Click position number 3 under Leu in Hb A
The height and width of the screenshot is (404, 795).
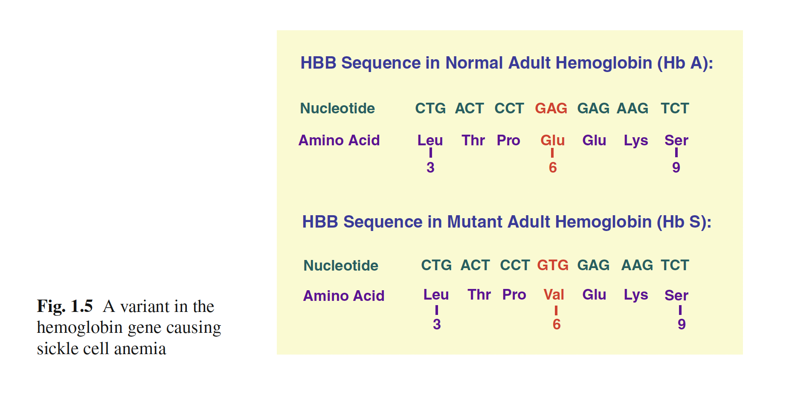pyautogui.click(x=430, y=167)
